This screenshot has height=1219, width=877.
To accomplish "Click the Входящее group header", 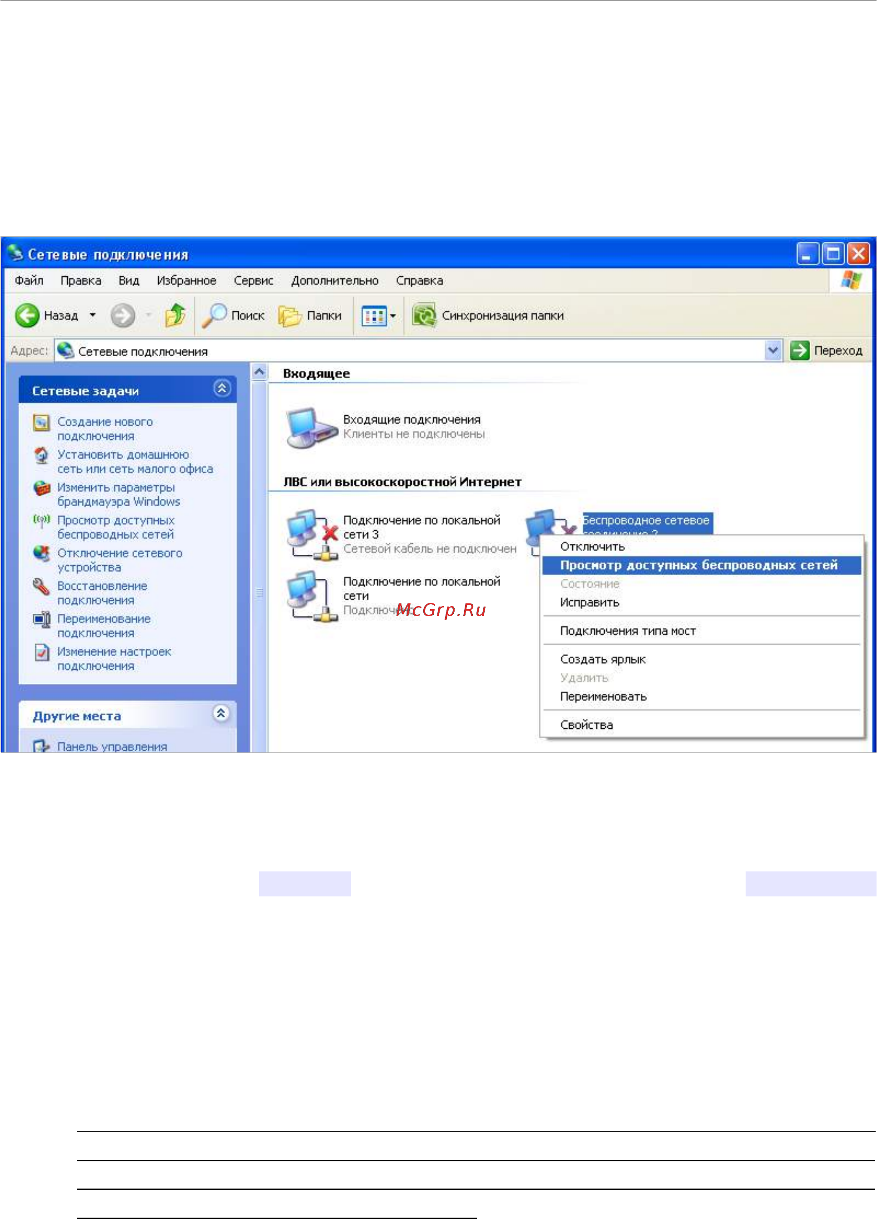I will tap(316, 373).
